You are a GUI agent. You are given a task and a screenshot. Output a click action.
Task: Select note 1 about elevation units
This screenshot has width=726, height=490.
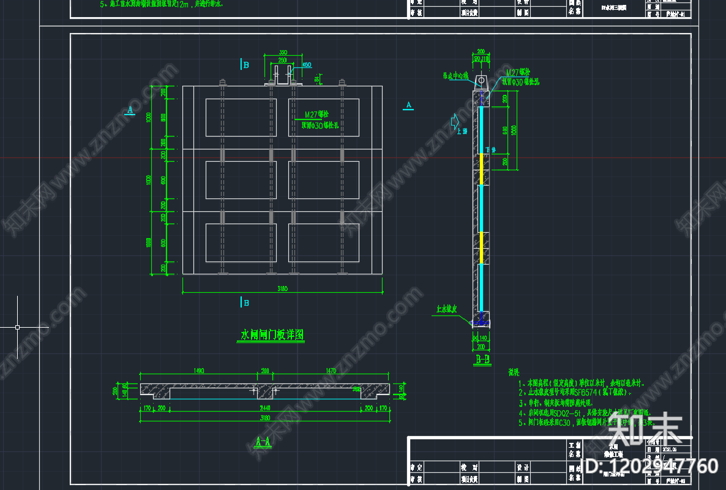582,383
